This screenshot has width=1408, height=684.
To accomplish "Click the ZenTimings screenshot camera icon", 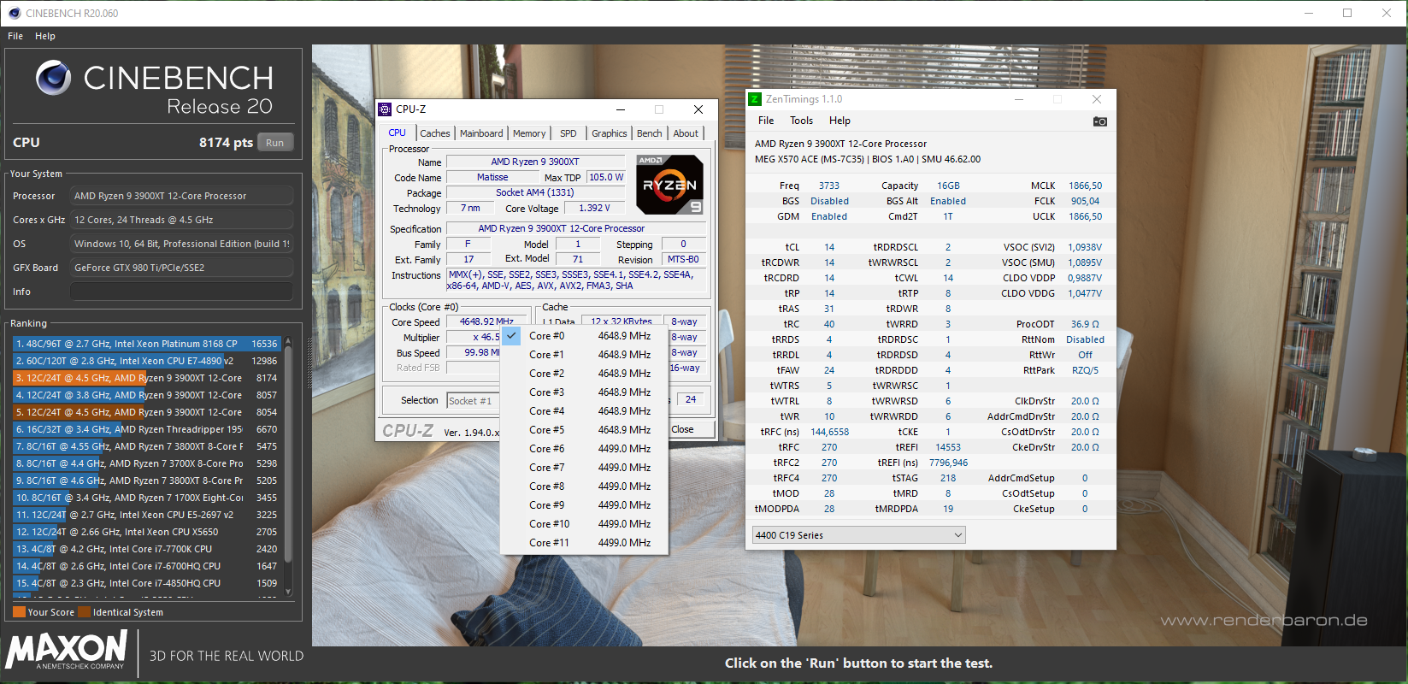I will tap(1099, 121).
